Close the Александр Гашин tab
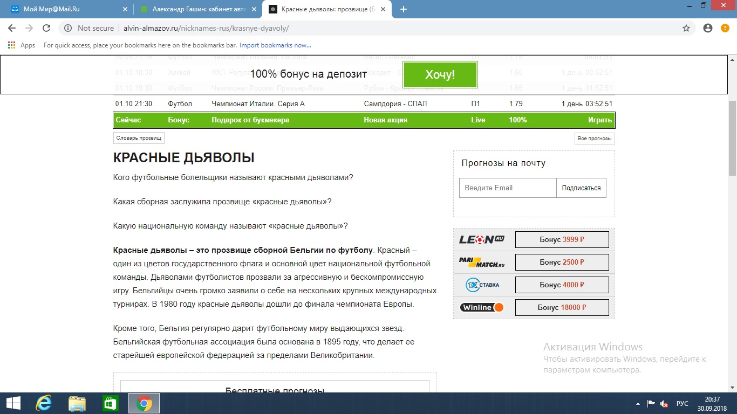 click(x=255, y=9)
